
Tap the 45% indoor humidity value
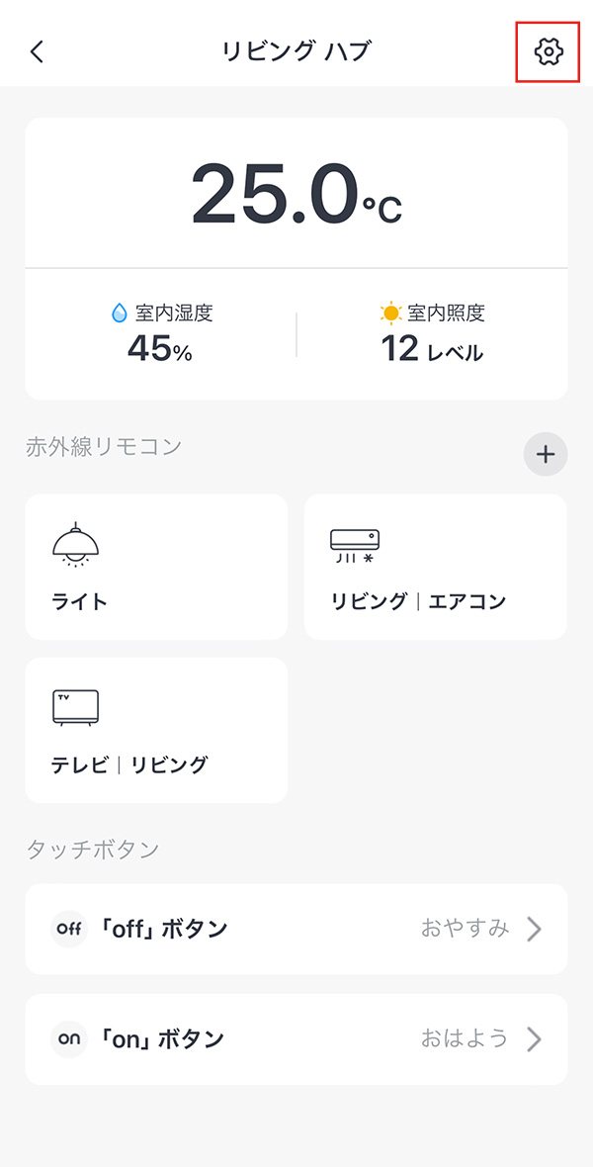click(x=160, y=348)
